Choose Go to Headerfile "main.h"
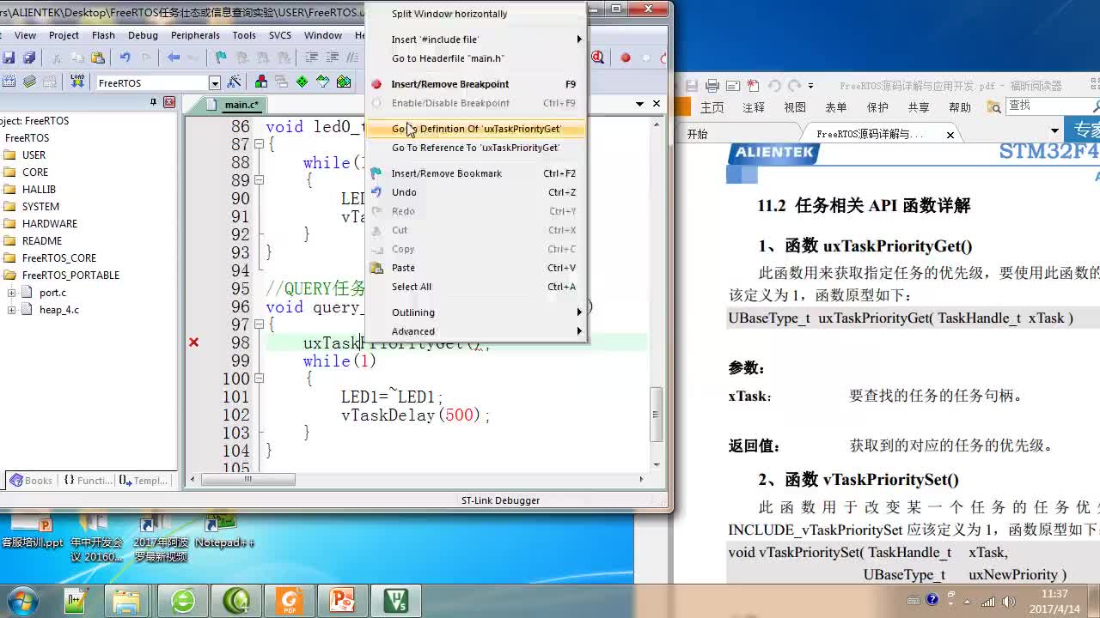 click(476, 58)
